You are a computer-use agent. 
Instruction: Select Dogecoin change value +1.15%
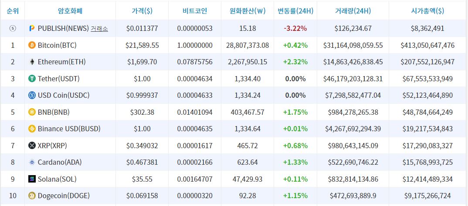(295, 196)
